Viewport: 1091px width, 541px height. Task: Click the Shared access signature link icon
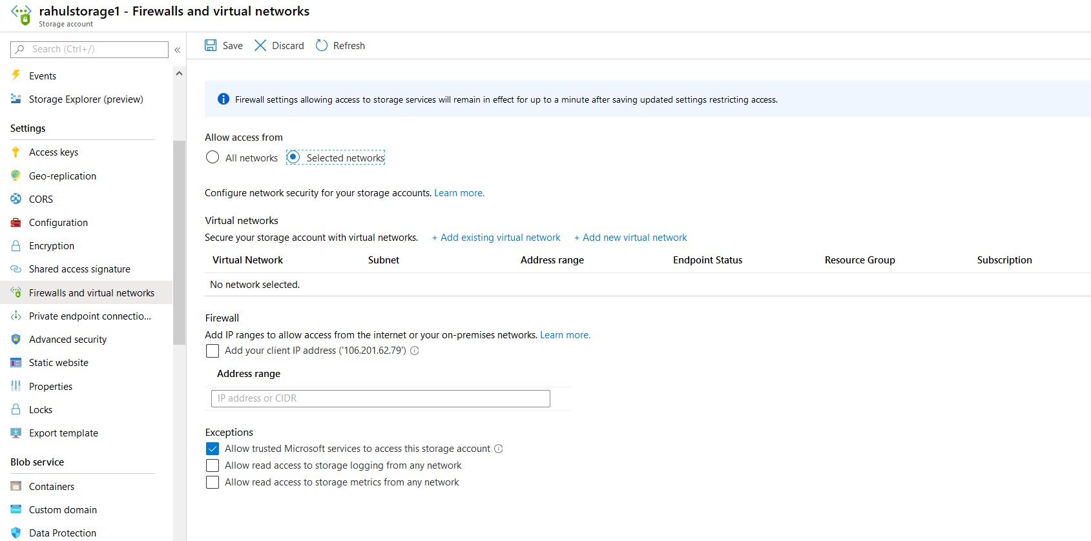[16, 269]
